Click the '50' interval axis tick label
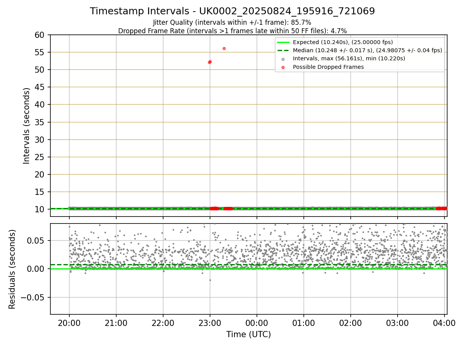This screenshot has width=465, height=348. [40, 70]
